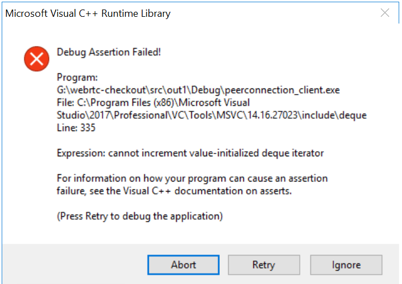Click the Expression: label
The height and width of the screenshot is (284, 402).
[x=81, y=153]
